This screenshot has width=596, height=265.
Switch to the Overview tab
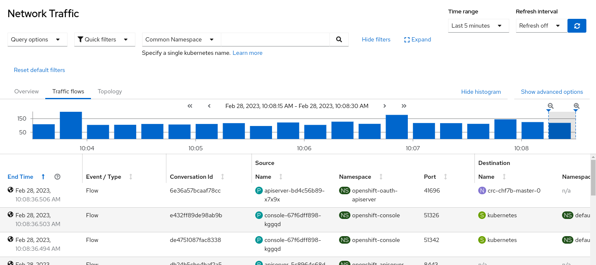pos(26,91)
